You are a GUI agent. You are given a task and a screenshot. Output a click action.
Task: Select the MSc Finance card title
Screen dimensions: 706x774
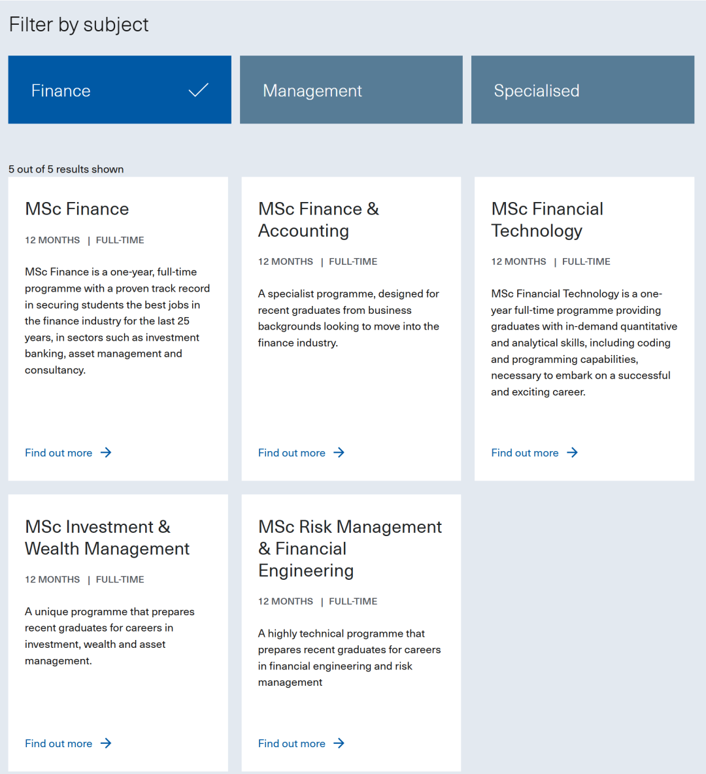[x=77, y=209]
